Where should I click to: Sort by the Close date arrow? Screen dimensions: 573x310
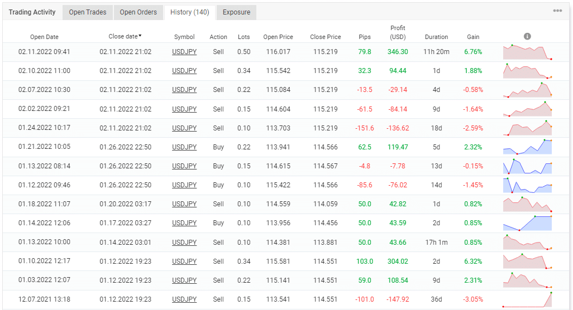pyautogui.click(x=140, y=36)
